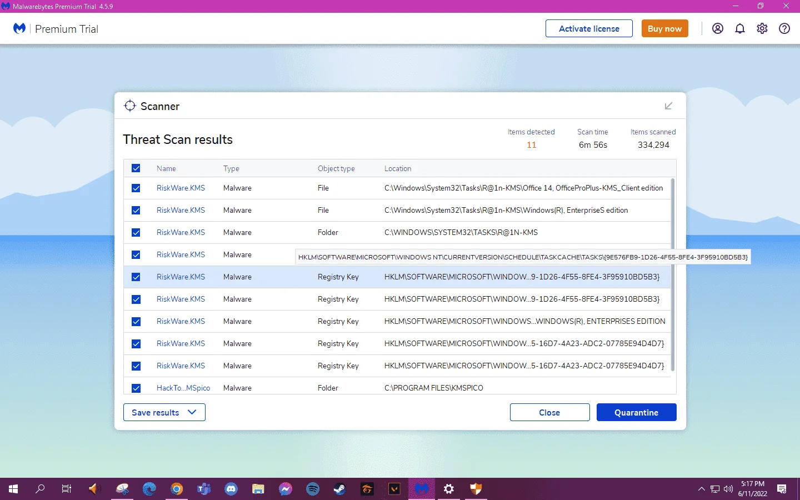Expand the Save results dropdown
800x500 pixels.
click(164, 412)
